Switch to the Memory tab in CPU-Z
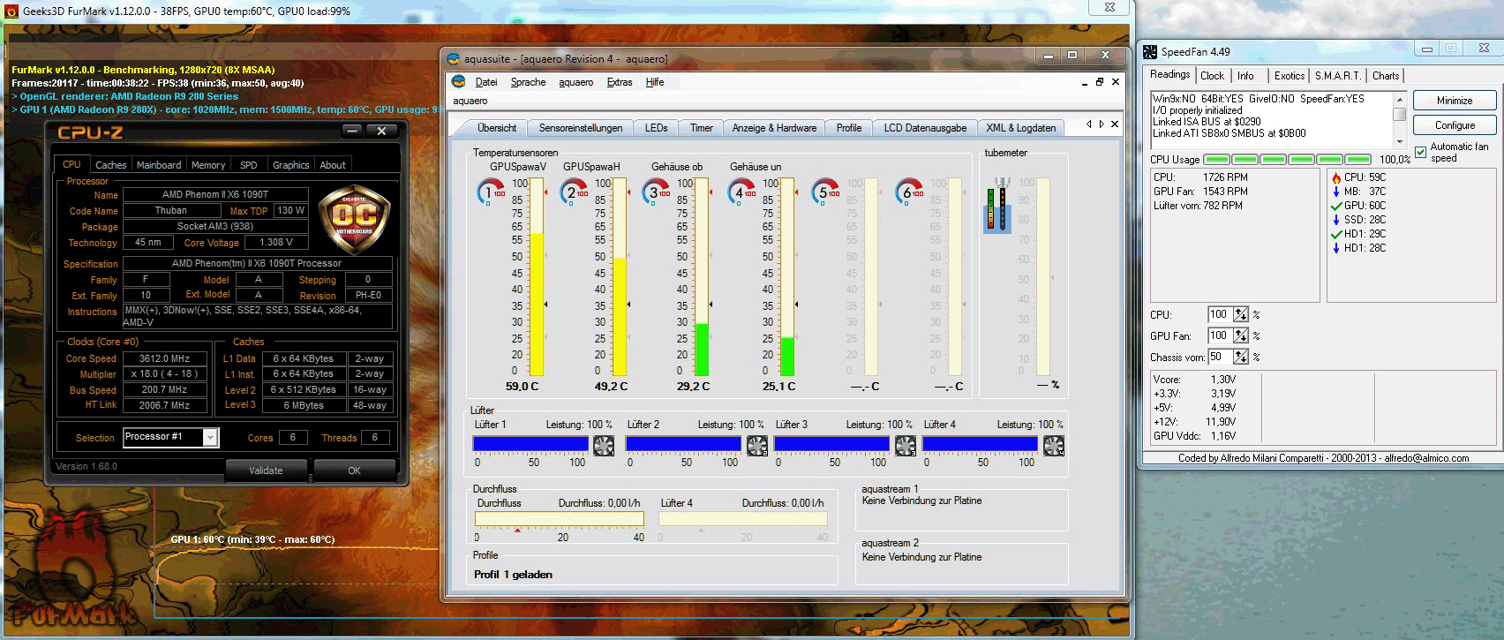Image resolution: width=1504 pixels, height=640 pixels. (x=208, y=165)
